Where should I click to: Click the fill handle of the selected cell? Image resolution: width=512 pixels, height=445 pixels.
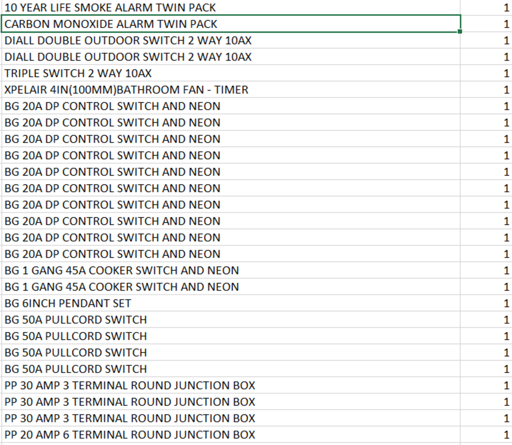point(459,31)
